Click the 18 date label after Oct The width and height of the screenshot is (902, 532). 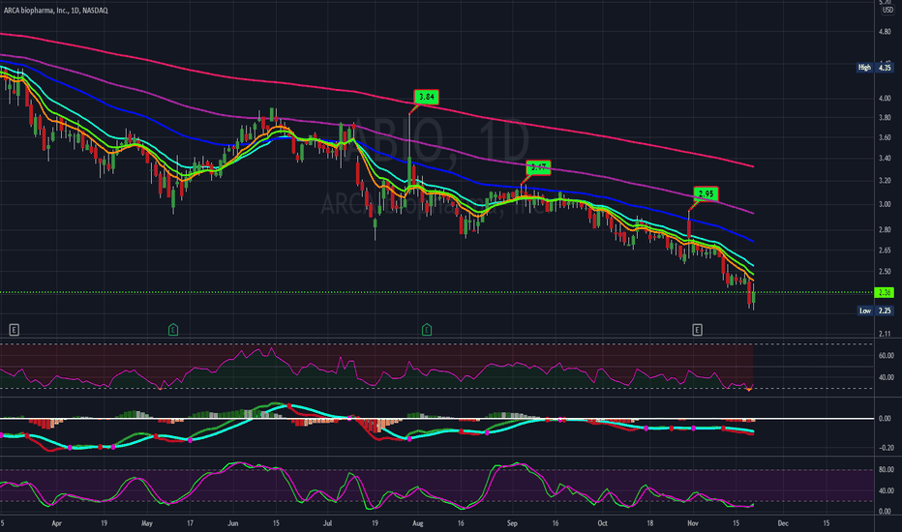649,523
